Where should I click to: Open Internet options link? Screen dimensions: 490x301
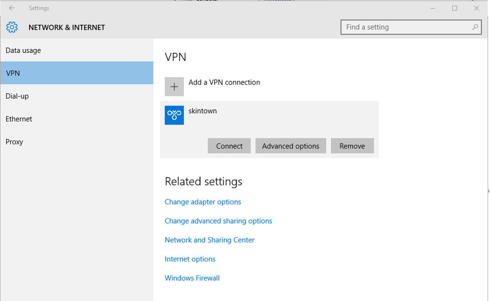(190, 259)
